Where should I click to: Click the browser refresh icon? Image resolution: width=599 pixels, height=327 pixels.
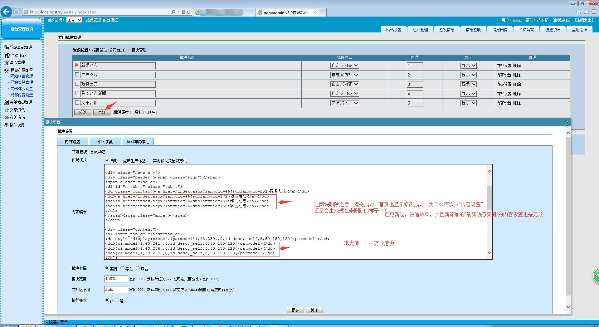click(188, 12)
